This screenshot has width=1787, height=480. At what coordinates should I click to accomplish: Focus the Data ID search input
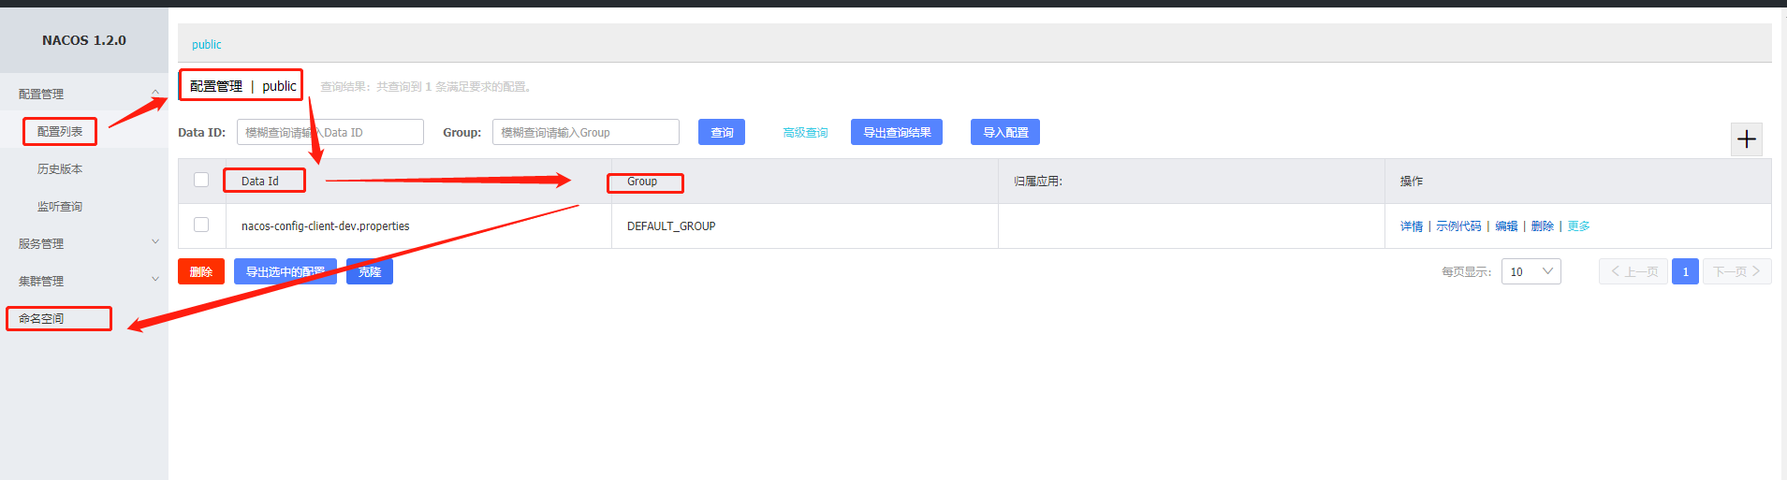[330, 132]
